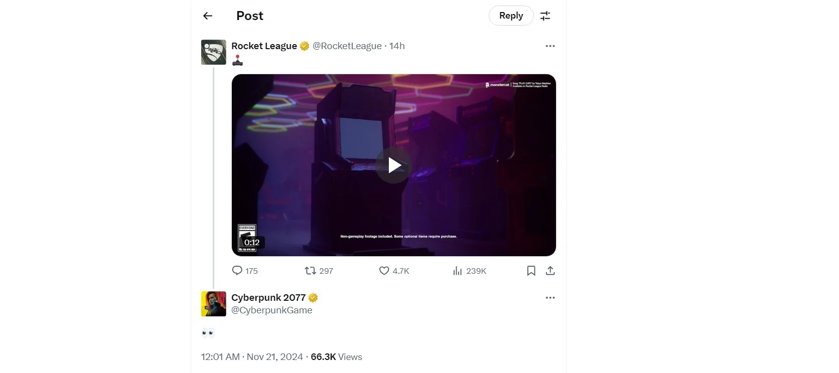Share the Rocket League post
Image resolution: width=839 pixels, height=373 pixels.
tap(550, 271)
